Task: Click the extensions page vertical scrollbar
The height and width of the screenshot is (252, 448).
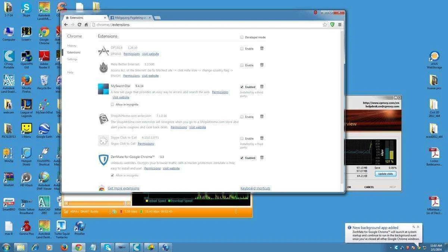Action: pyautogui.click(x=342, y=106)
